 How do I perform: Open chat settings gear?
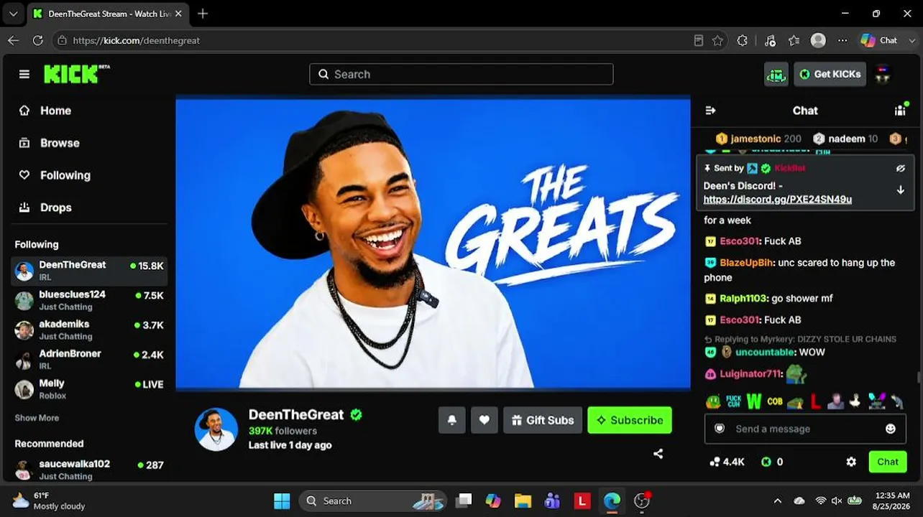[851, 462]
